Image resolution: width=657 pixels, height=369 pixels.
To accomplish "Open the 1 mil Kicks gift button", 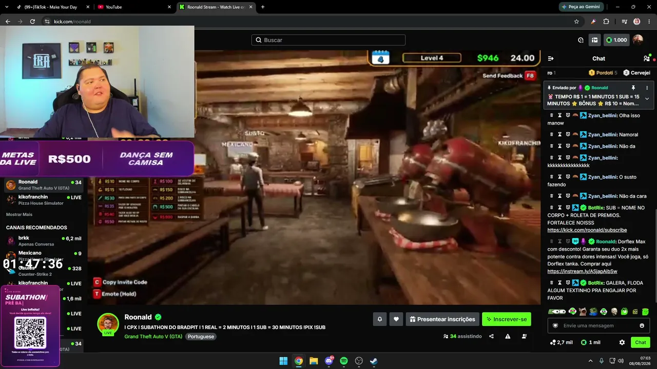I will point(591,342).
